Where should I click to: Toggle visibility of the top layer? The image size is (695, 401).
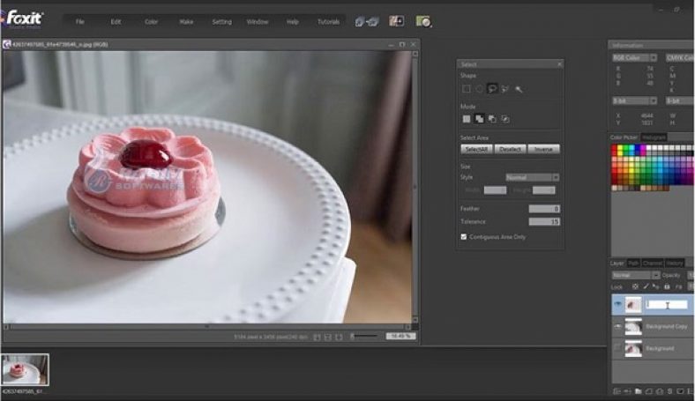click(x=616, y=304)
